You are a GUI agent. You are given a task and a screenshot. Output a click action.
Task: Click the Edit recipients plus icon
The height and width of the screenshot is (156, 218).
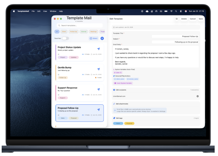[x=114, y=90]
